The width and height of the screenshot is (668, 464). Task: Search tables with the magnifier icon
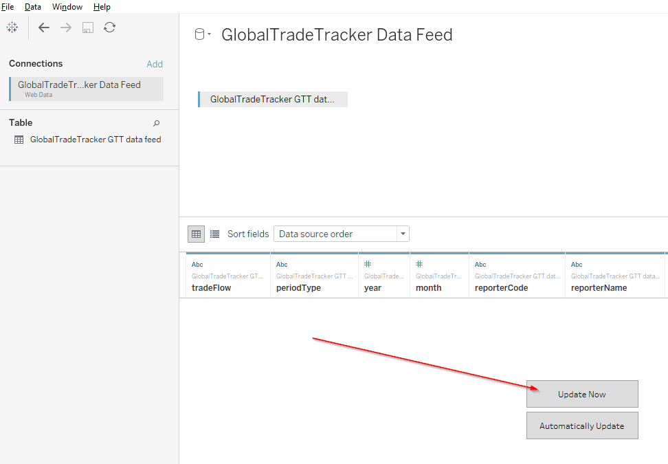157,123
